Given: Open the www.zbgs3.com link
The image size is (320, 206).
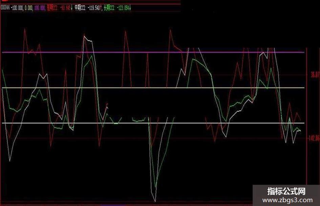Looking at the screenshot, I should 287,200.
